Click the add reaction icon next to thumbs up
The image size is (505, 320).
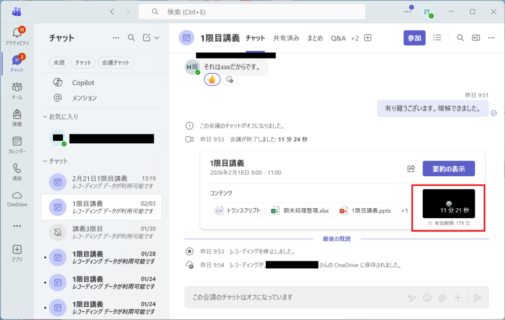coord(229,79)
